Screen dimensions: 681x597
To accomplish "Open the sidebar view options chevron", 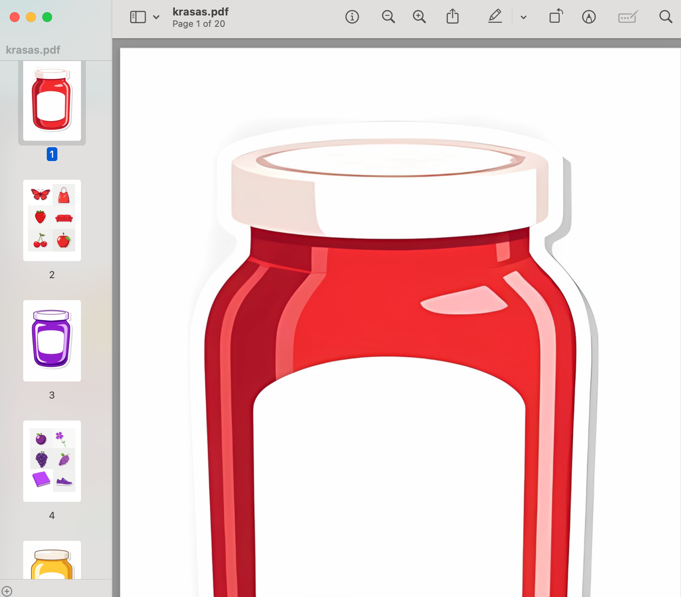I will pos(156,17).
